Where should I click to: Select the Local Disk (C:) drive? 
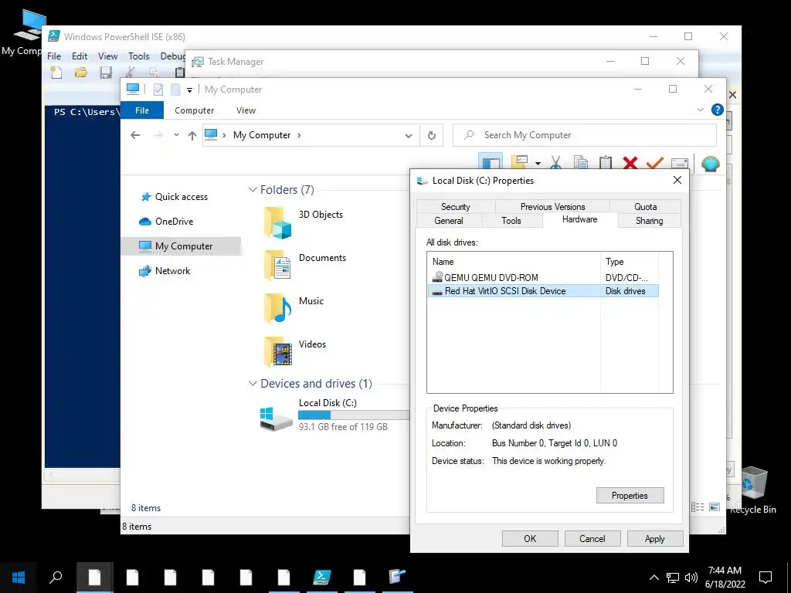coord(333,415)
